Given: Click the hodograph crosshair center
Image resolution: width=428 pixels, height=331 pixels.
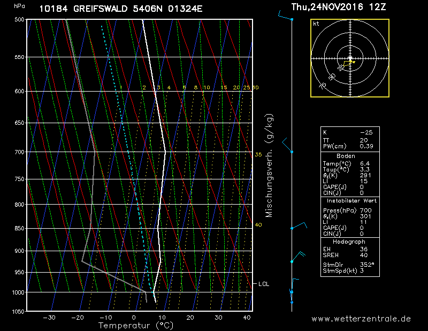Looking at the screenshot, I should (350, 58).
